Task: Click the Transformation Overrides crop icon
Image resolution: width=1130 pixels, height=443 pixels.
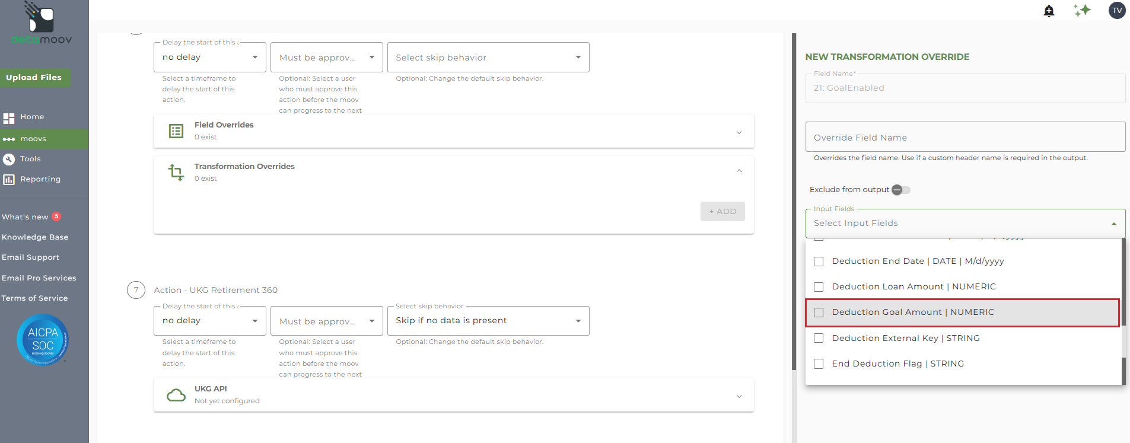Action: coord(176,172)
